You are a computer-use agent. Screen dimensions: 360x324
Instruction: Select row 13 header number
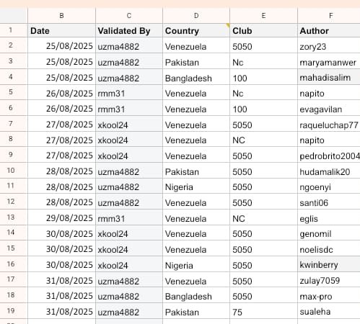(x=11, y=217)
